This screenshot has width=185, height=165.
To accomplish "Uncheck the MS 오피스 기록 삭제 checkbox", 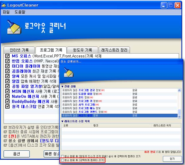I will 7,56.
